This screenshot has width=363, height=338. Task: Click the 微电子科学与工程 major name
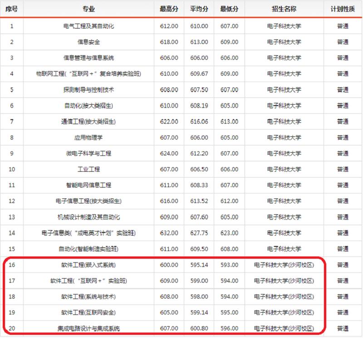[88, 154]
